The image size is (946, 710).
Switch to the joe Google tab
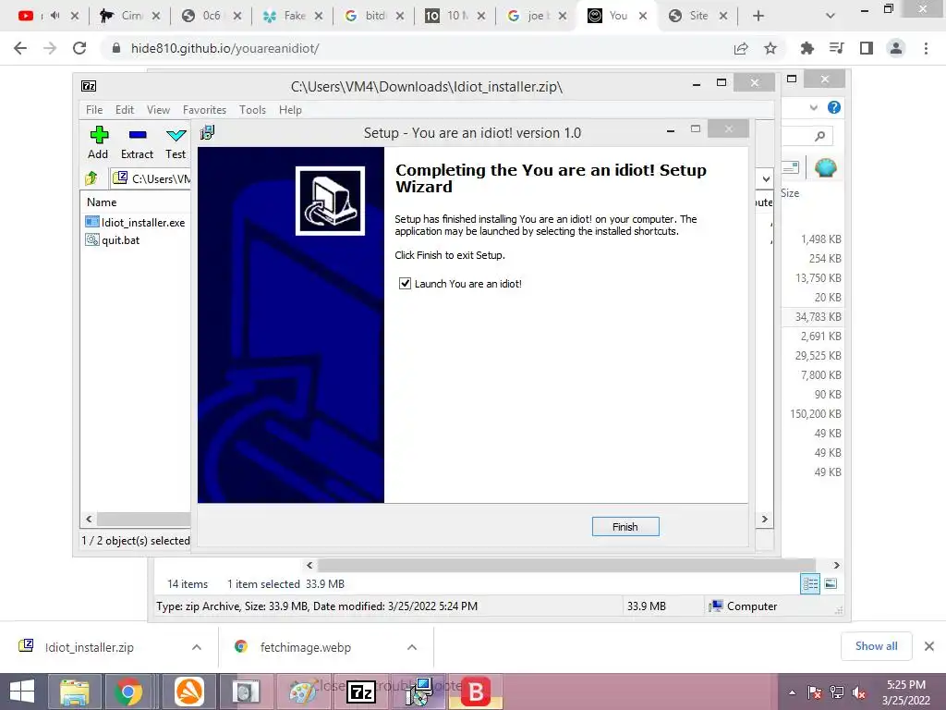pyautogui.click(x=536, y=16)
